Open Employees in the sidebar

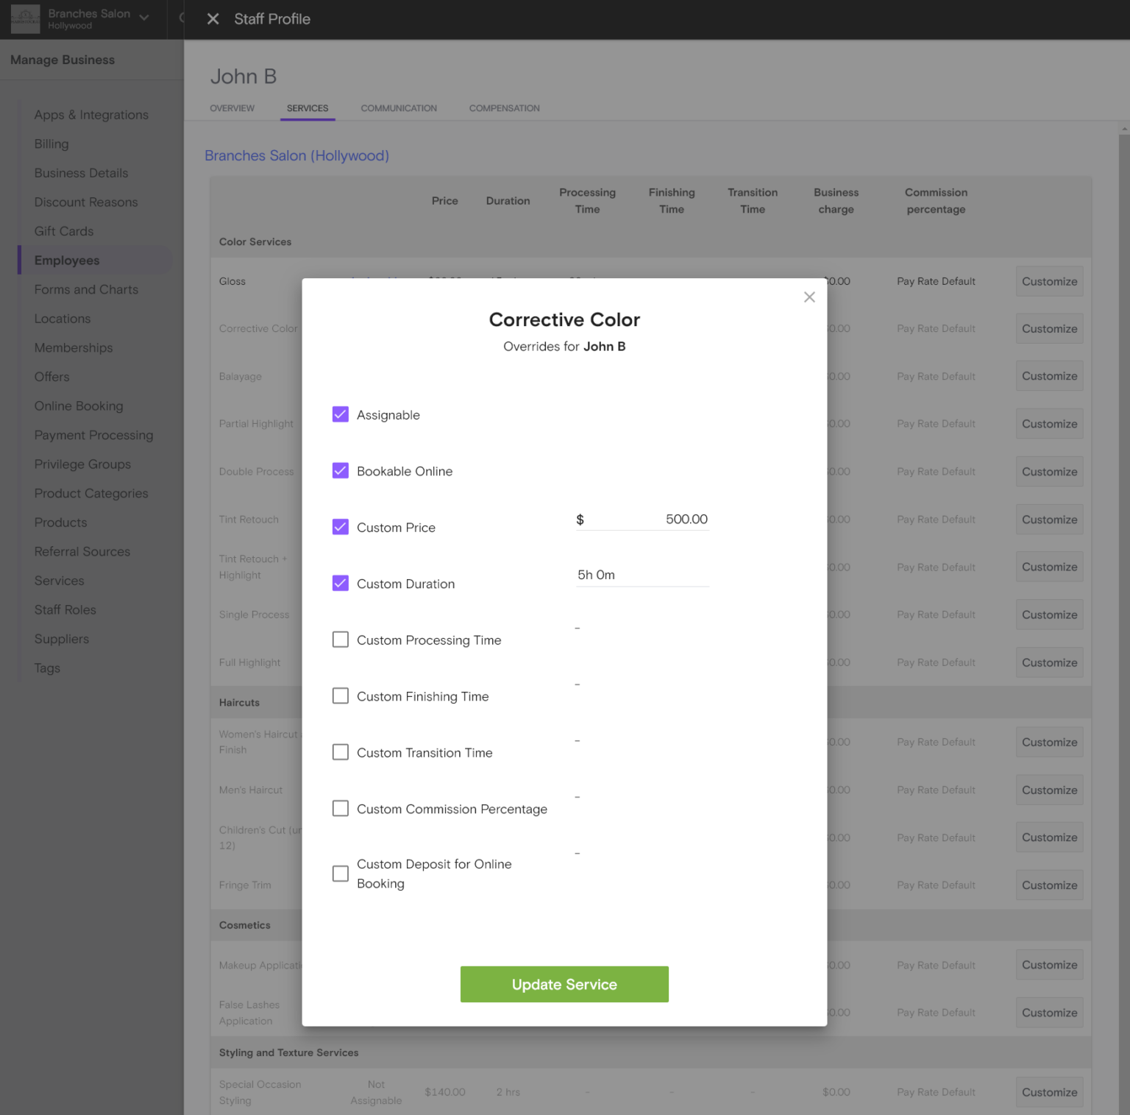67,260
